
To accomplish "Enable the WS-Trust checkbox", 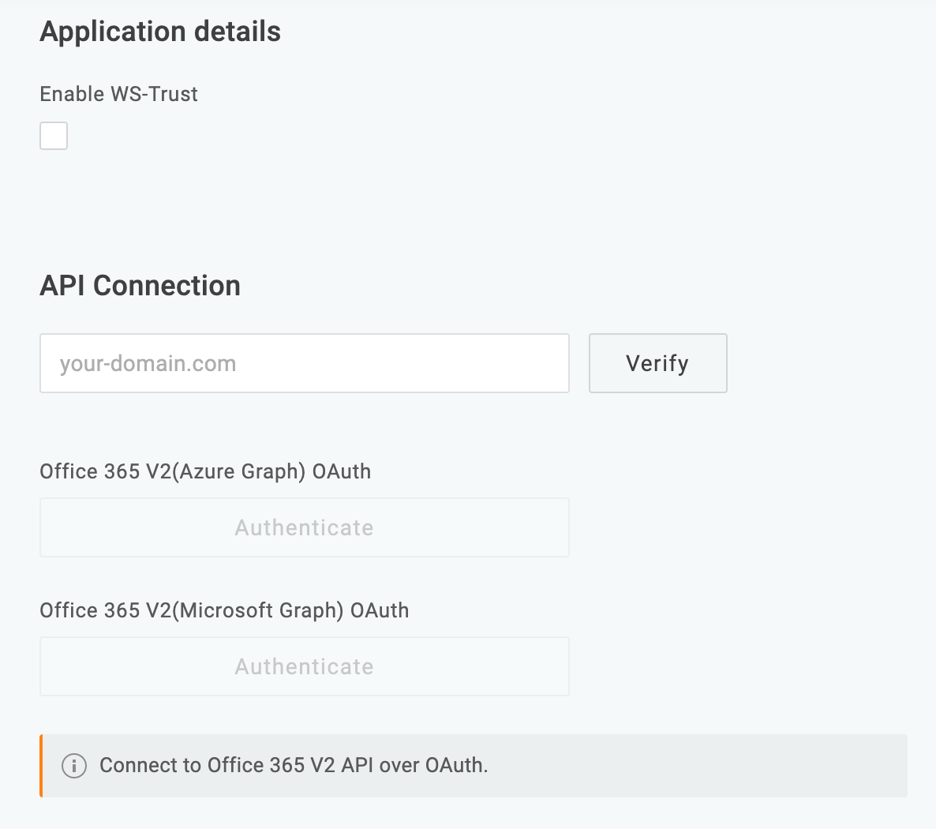I will (54, 136).
